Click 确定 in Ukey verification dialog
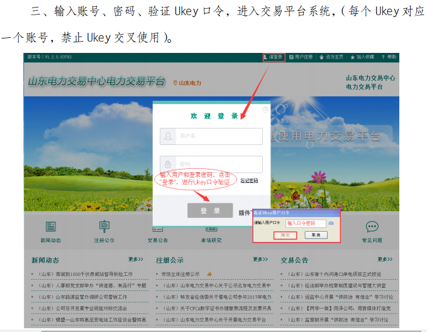The width and height of the screenshot is (427, 332). click(285, 235)
